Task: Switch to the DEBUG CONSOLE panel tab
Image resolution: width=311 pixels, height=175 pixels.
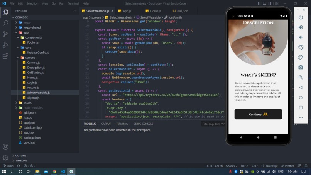Action: 143,124
